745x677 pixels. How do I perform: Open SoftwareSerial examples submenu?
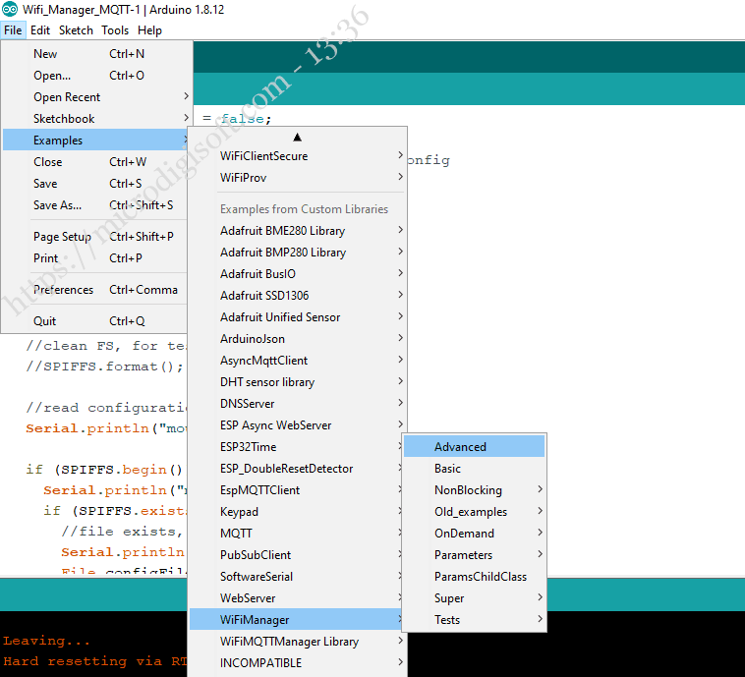(296, 577)
